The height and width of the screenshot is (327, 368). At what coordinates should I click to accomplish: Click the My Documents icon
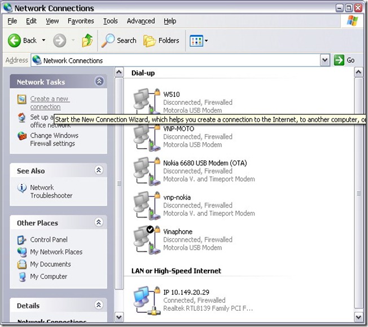[x=22, y=264]
